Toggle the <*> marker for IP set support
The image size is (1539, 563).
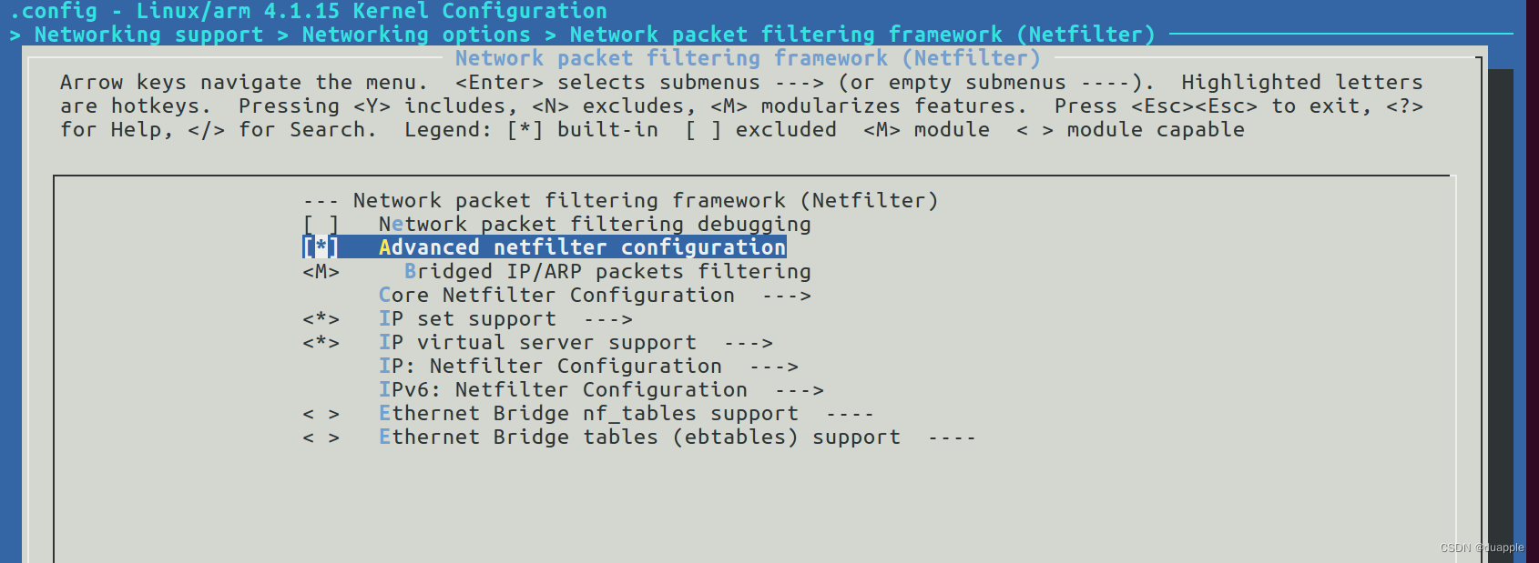pyautogui.click(x=321, y=319)
